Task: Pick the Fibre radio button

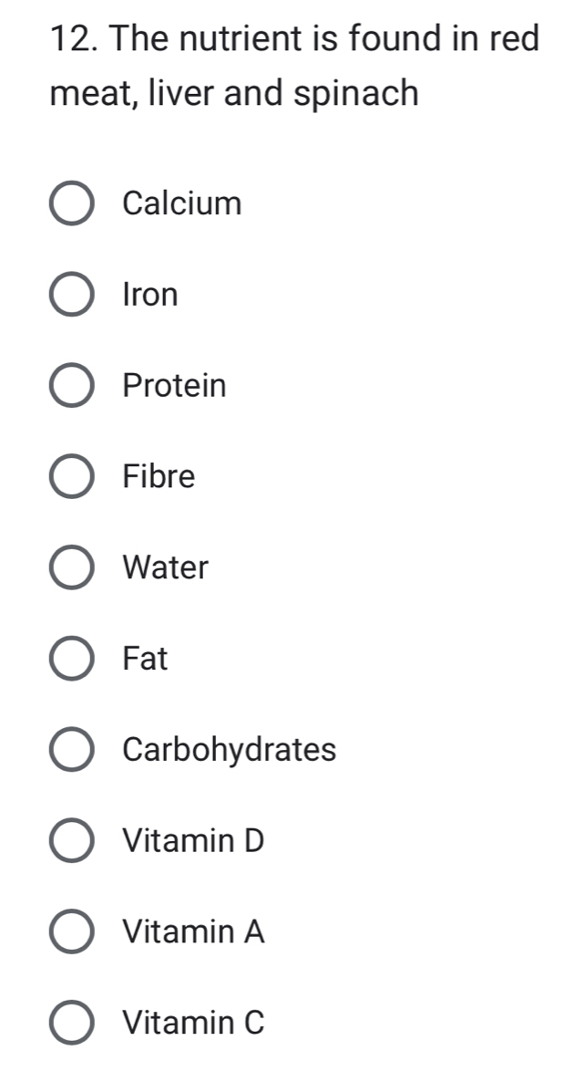Action: pos(70,477)
